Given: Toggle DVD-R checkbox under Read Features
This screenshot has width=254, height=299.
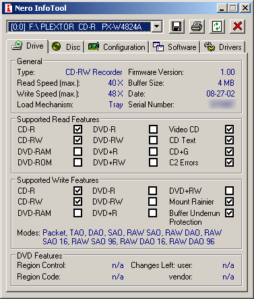Looking at the screenshot, I should 153,130.
